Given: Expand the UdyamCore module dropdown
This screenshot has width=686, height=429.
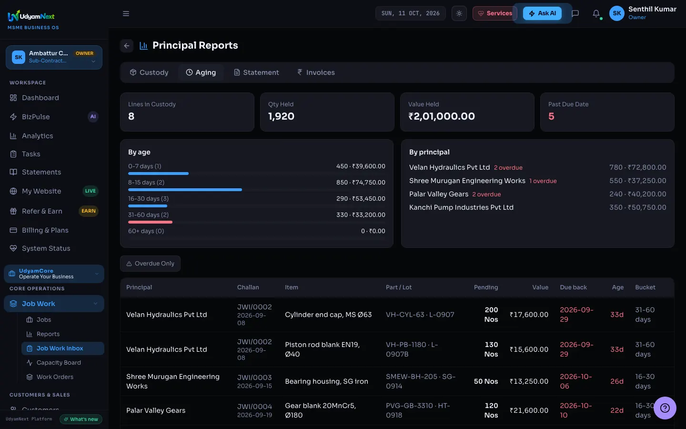Looking at the screenshot, I should (54, 274).
